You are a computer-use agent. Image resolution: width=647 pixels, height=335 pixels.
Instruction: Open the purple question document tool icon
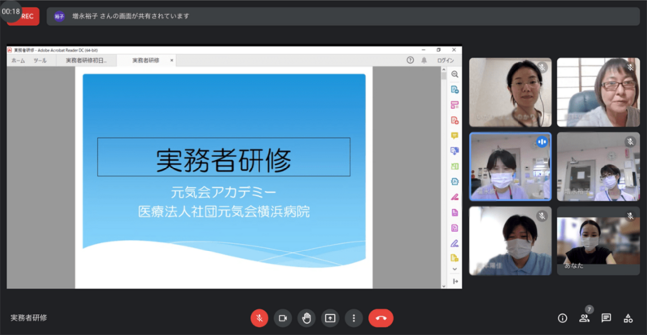pos(455,228)
